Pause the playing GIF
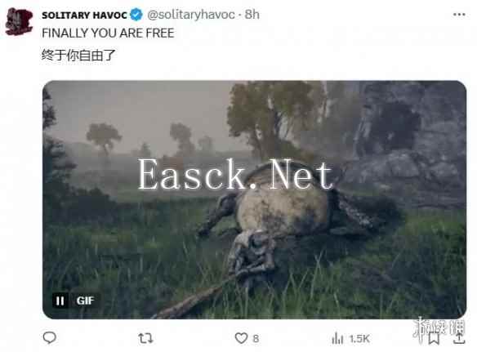 (x=60, y=301)
